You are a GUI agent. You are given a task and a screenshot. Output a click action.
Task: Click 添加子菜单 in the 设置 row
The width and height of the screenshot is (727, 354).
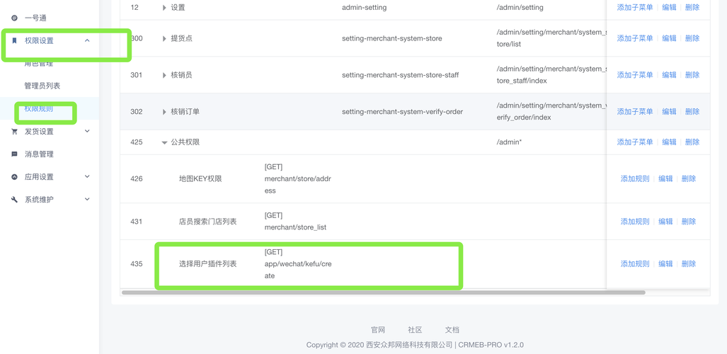(635, 7)
